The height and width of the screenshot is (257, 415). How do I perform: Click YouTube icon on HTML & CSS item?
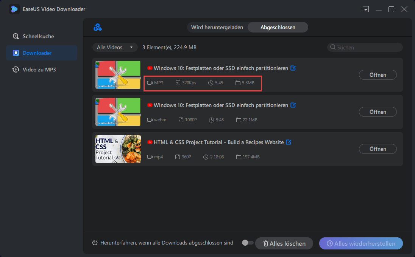150,142
